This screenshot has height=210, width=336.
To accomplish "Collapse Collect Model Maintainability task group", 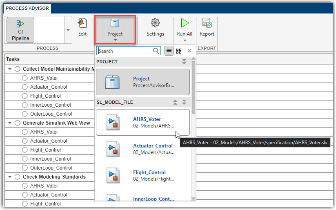I will point(10,69).
